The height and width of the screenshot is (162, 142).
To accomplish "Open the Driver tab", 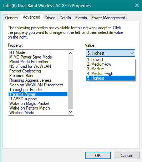I will point(50,18).
